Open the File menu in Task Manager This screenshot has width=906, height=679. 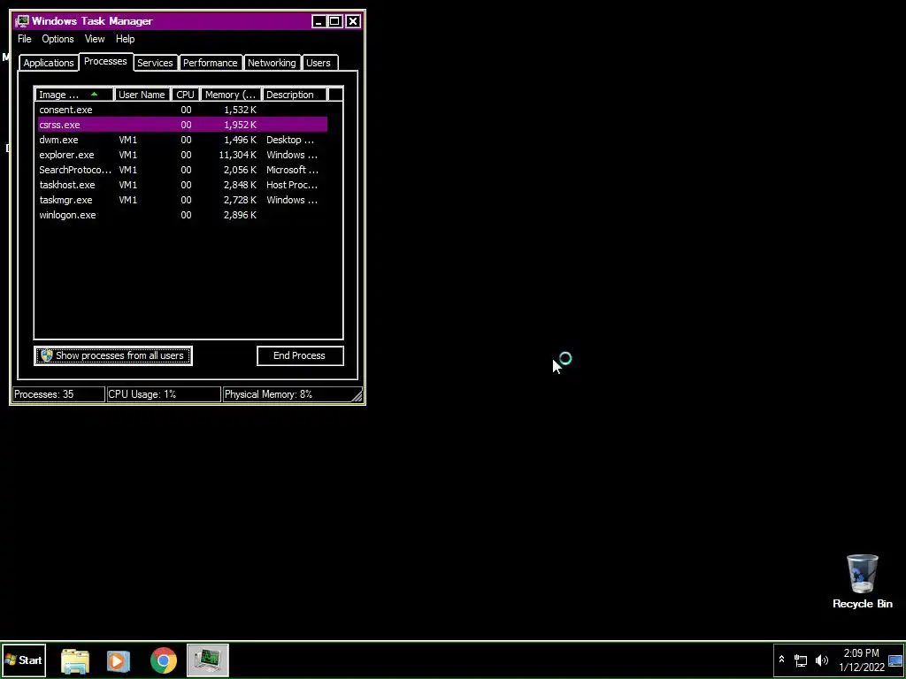coord(24,39)
